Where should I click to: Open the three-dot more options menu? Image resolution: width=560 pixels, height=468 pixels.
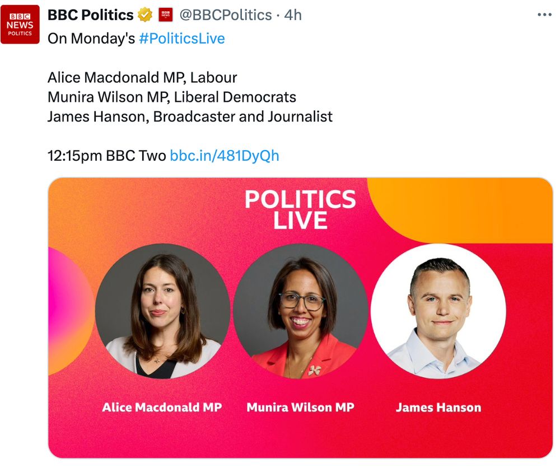(x=544, y=15)
